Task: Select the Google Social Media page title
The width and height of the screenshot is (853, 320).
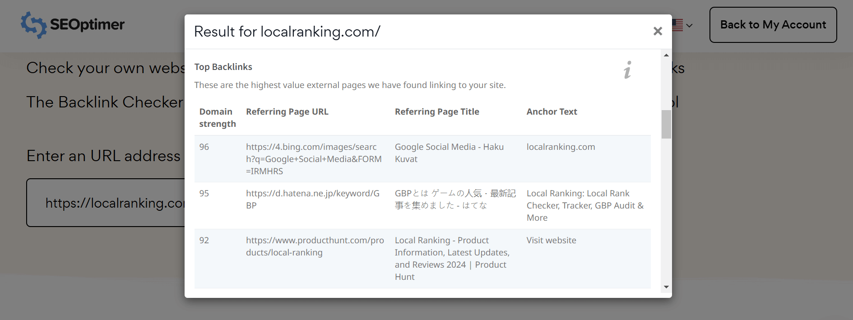Action: tap(449, 153)
